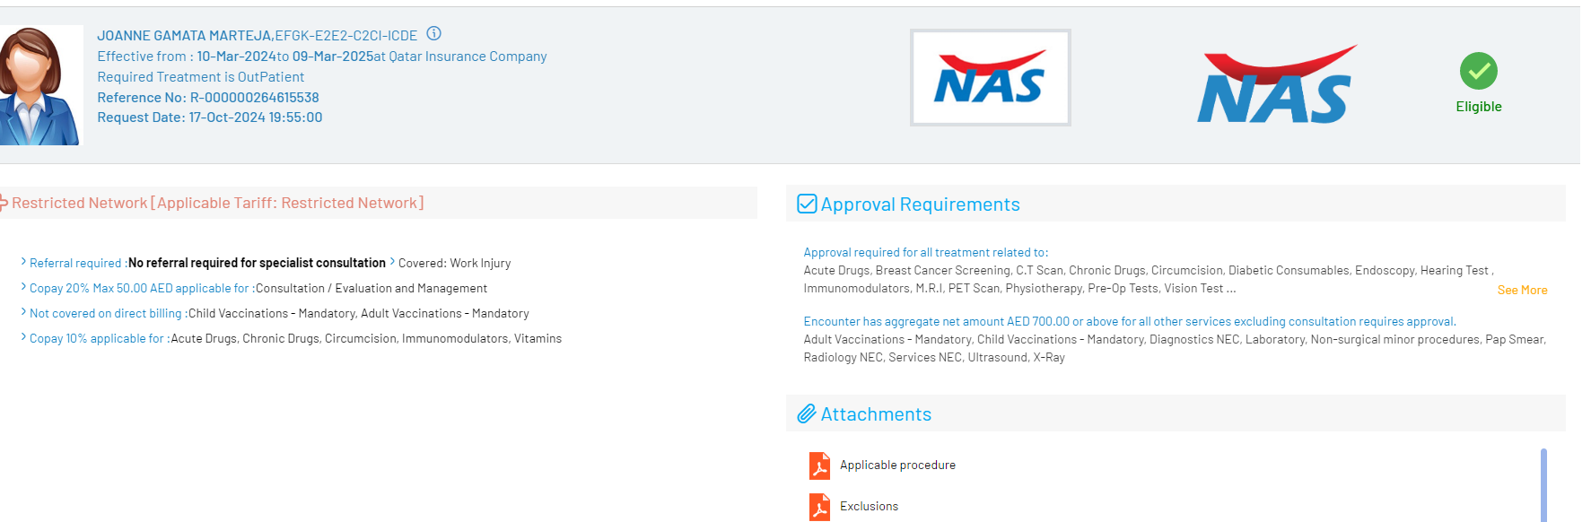The image size is (1591, 522).
Task: Click See More in approval requirements
Action: point(1522,290)
